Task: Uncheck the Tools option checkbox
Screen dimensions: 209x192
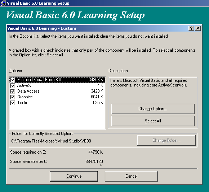Action: point(13,103)
